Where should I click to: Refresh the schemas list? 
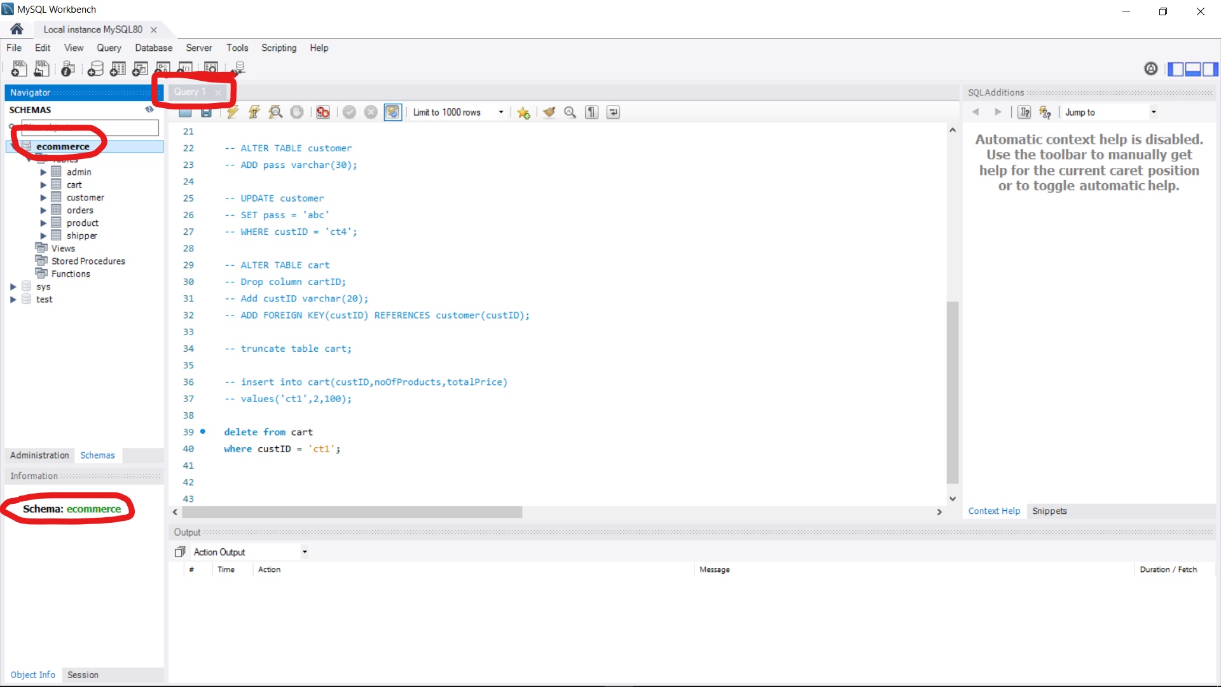coord(149,109)
